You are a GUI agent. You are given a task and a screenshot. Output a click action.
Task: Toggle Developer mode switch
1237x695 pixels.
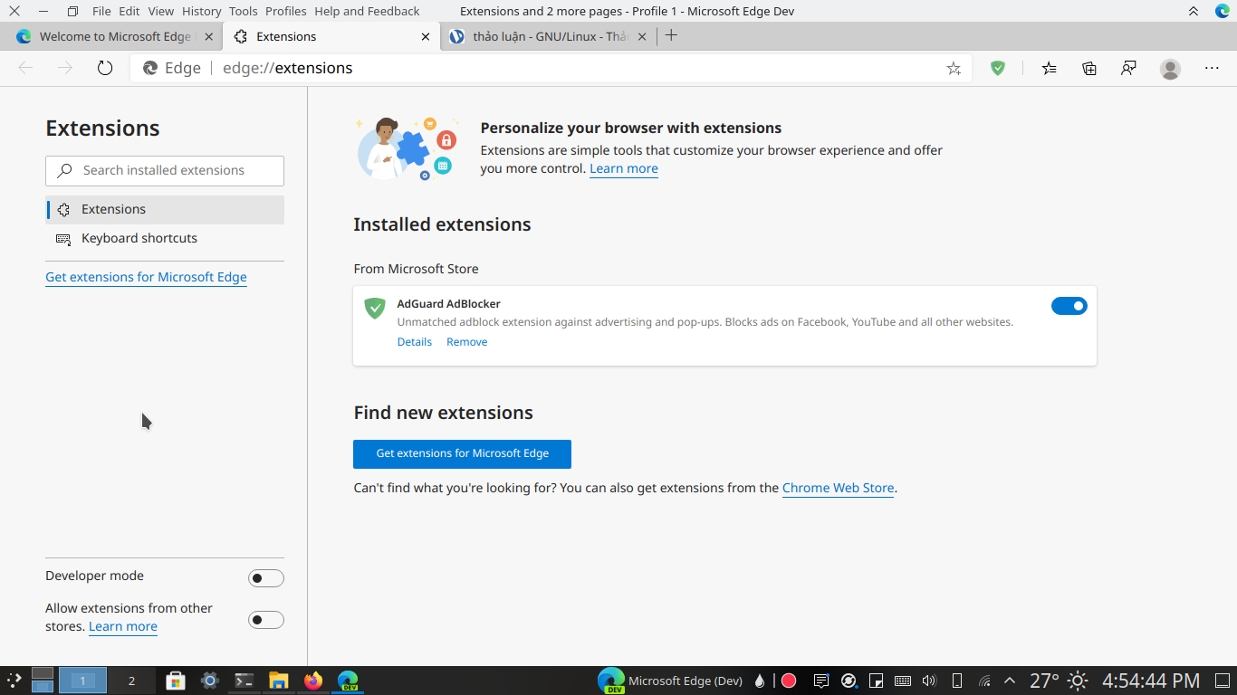(266, 578)
